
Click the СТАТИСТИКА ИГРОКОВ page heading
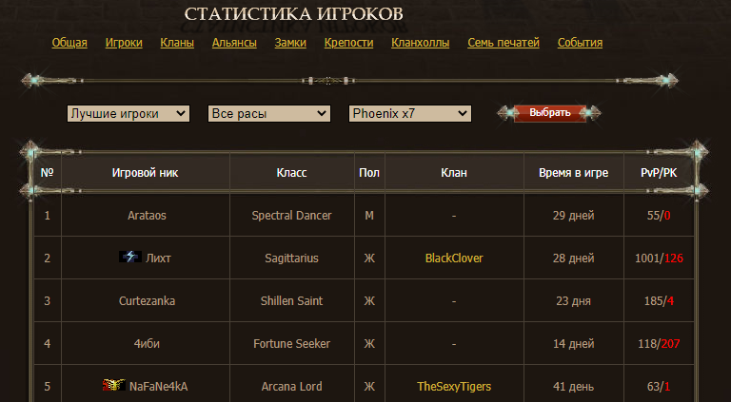coord(293,14)
